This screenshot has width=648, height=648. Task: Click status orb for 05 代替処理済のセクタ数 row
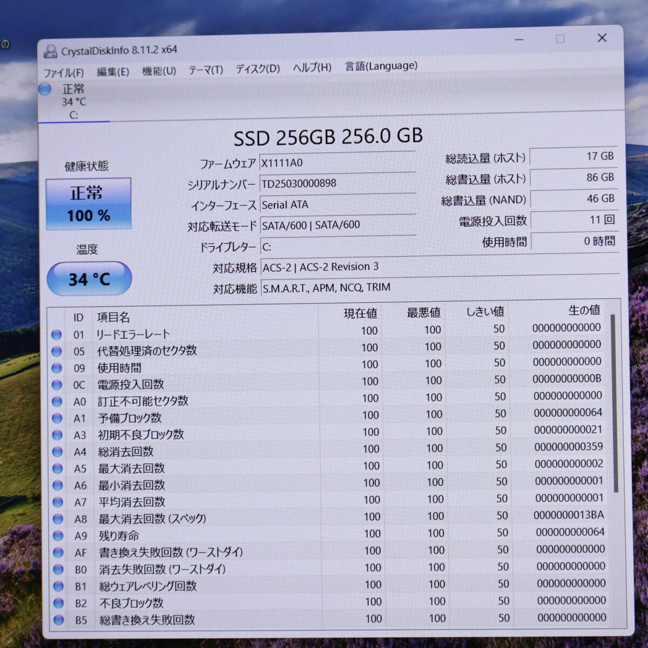pyautogui.click(x=56, y=352)
